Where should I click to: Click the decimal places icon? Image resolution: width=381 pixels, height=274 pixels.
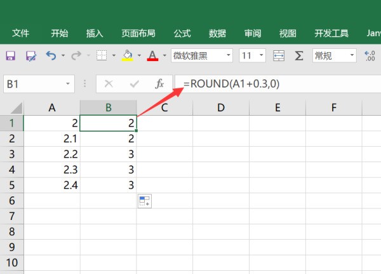[370, 56]
